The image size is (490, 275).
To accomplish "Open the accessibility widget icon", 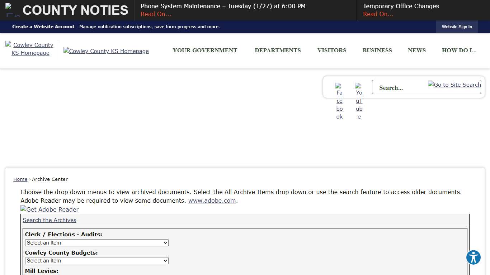I will click(x=473, y=257).
